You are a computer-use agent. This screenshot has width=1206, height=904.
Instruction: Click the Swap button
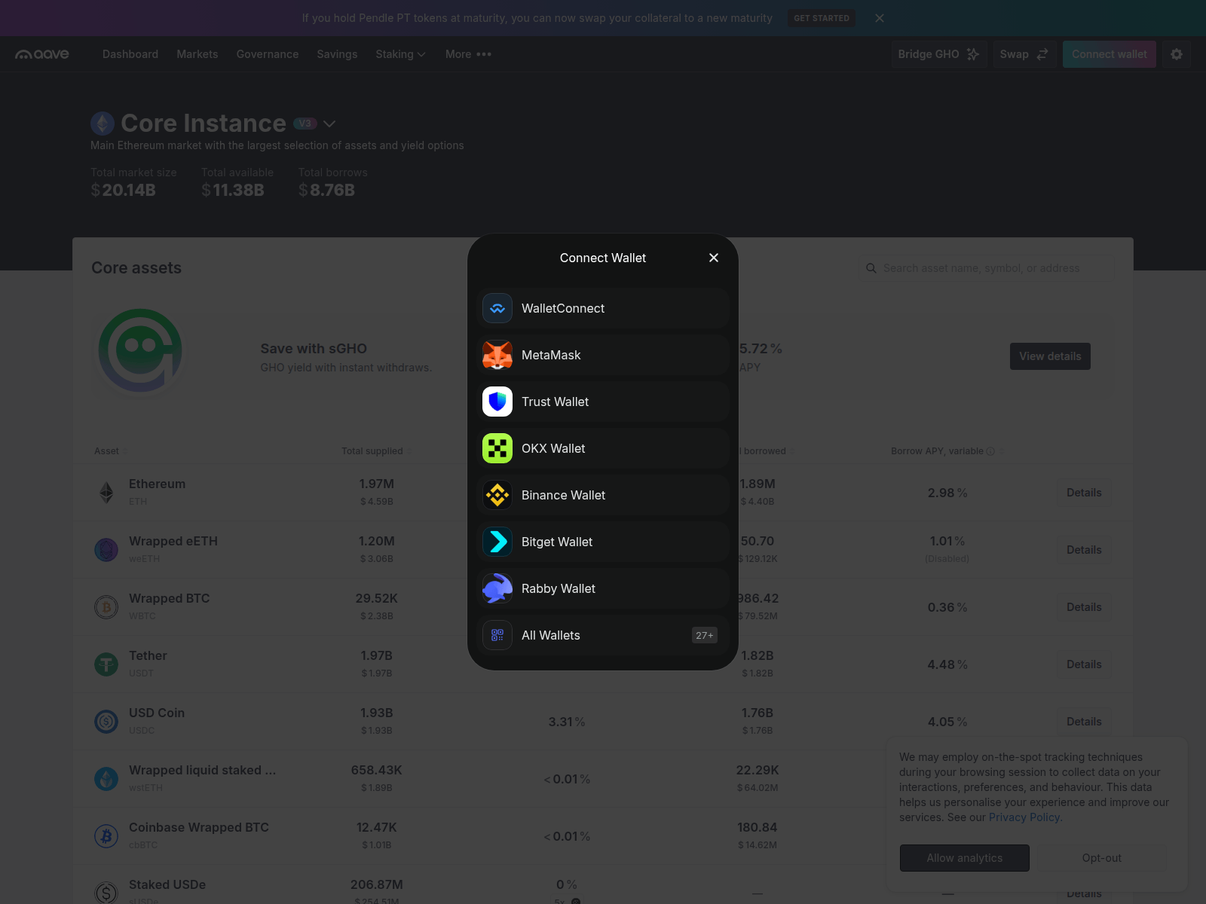[1024, 54]
